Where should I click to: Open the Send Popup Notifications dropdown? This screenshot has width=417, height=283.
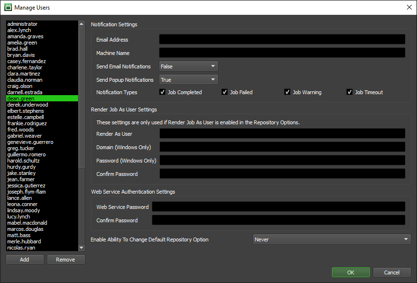coord(189,79)
